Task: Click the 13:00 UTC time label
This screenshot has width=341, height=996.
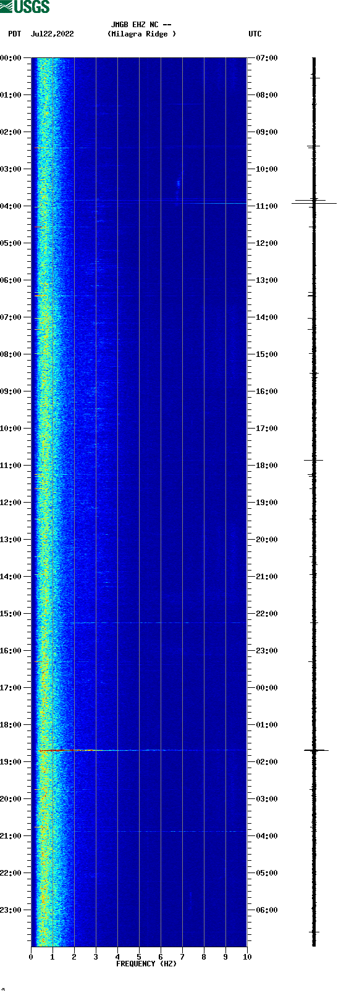Action: point(267,280)
